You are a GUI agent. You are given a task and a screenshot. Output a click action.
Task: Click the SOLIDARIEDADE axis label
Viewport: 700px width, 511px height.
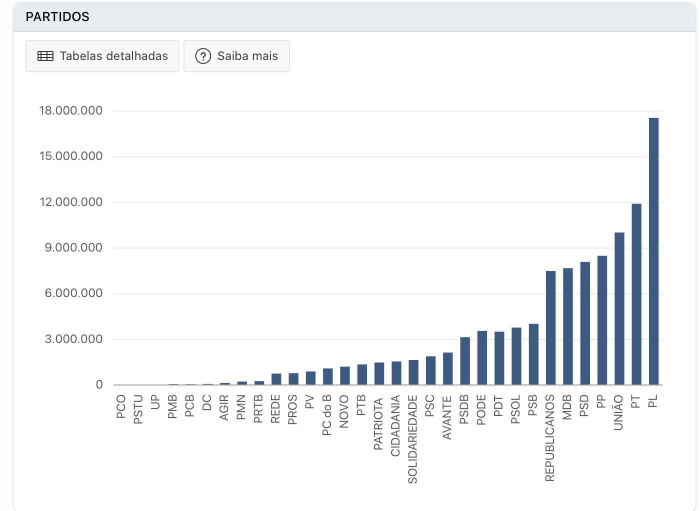[412, 439]
